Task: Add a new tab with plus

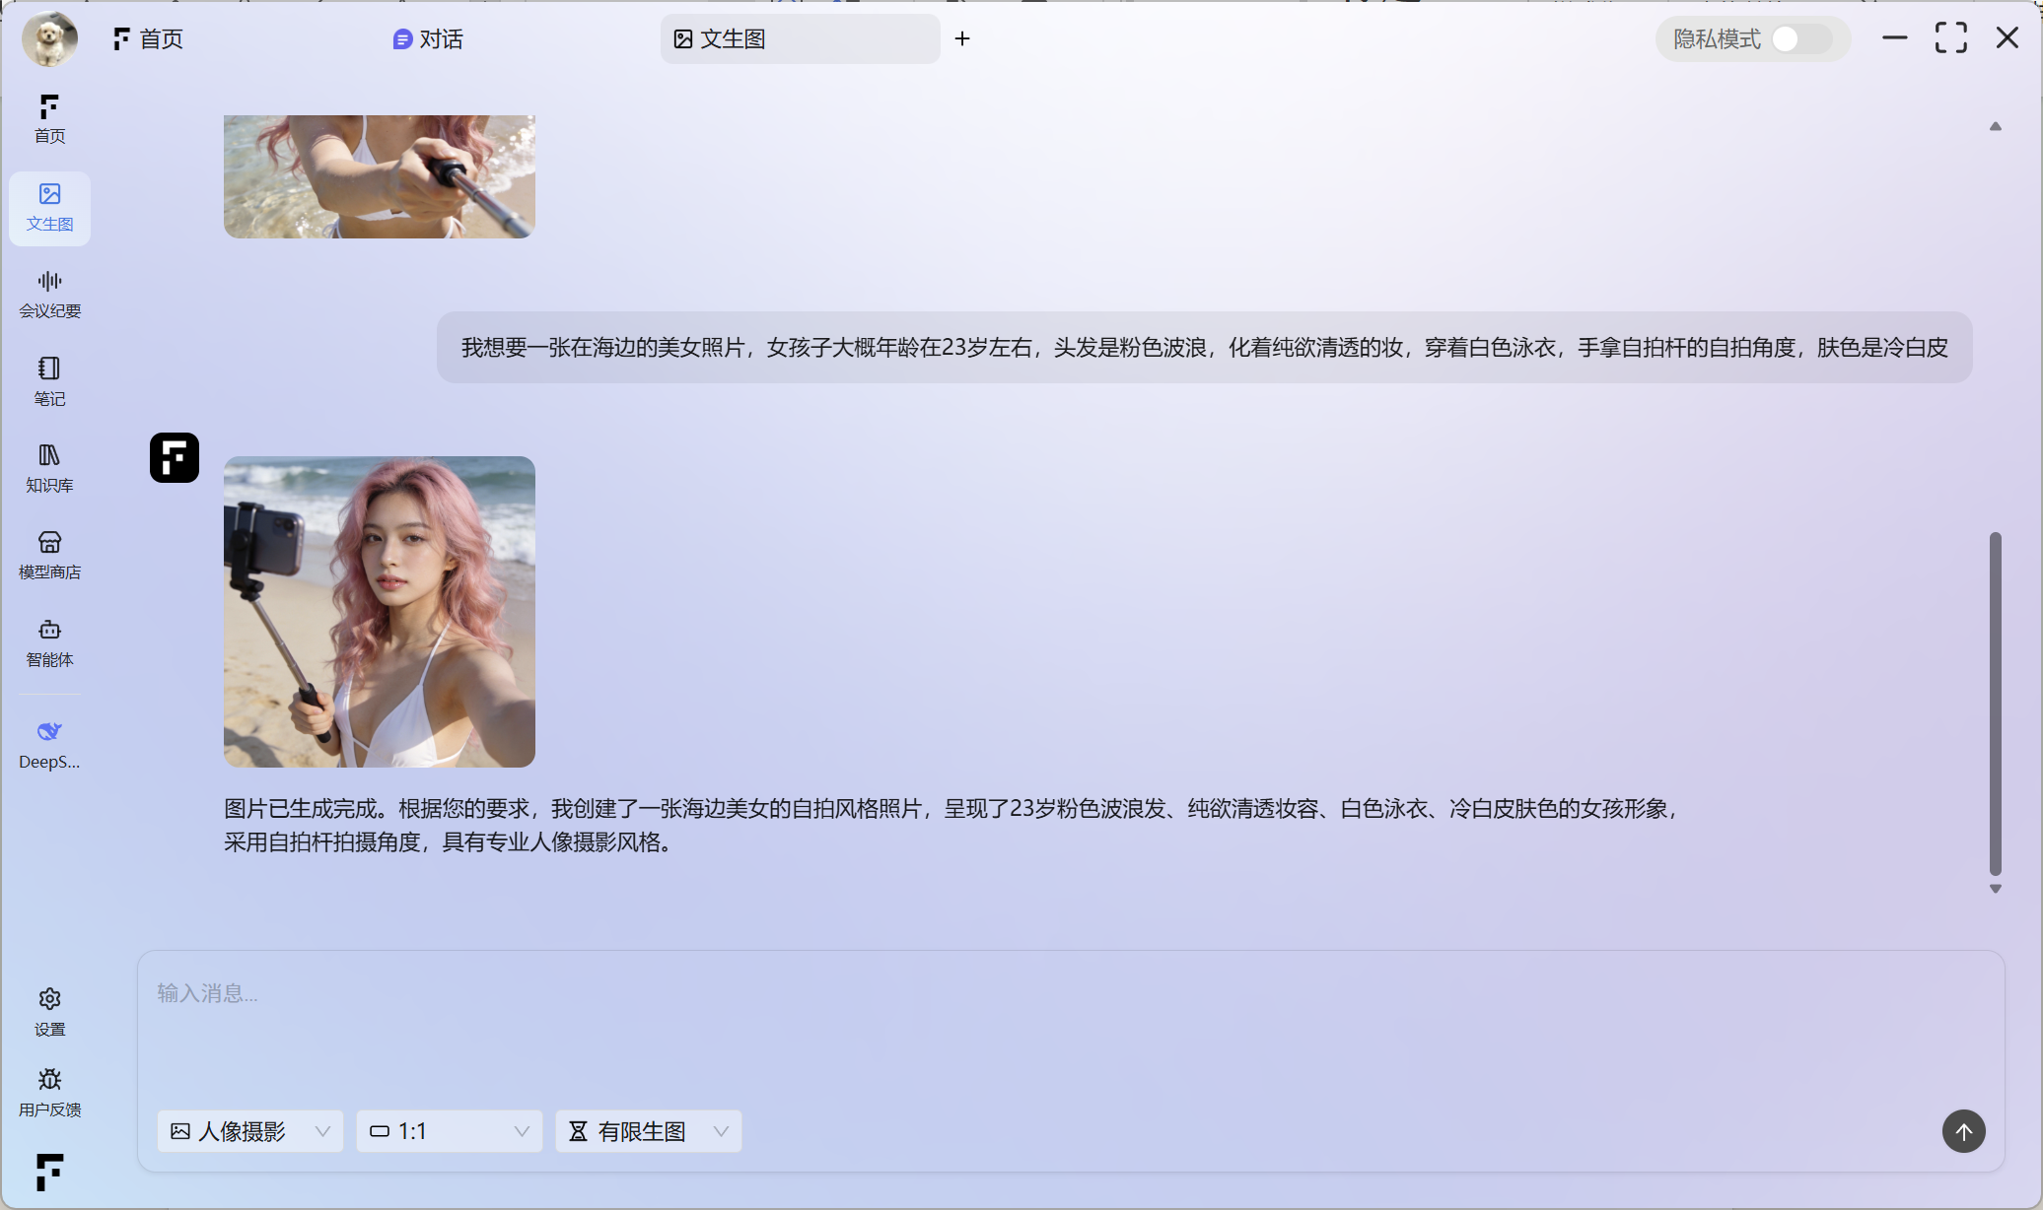Action: point(962,39)
